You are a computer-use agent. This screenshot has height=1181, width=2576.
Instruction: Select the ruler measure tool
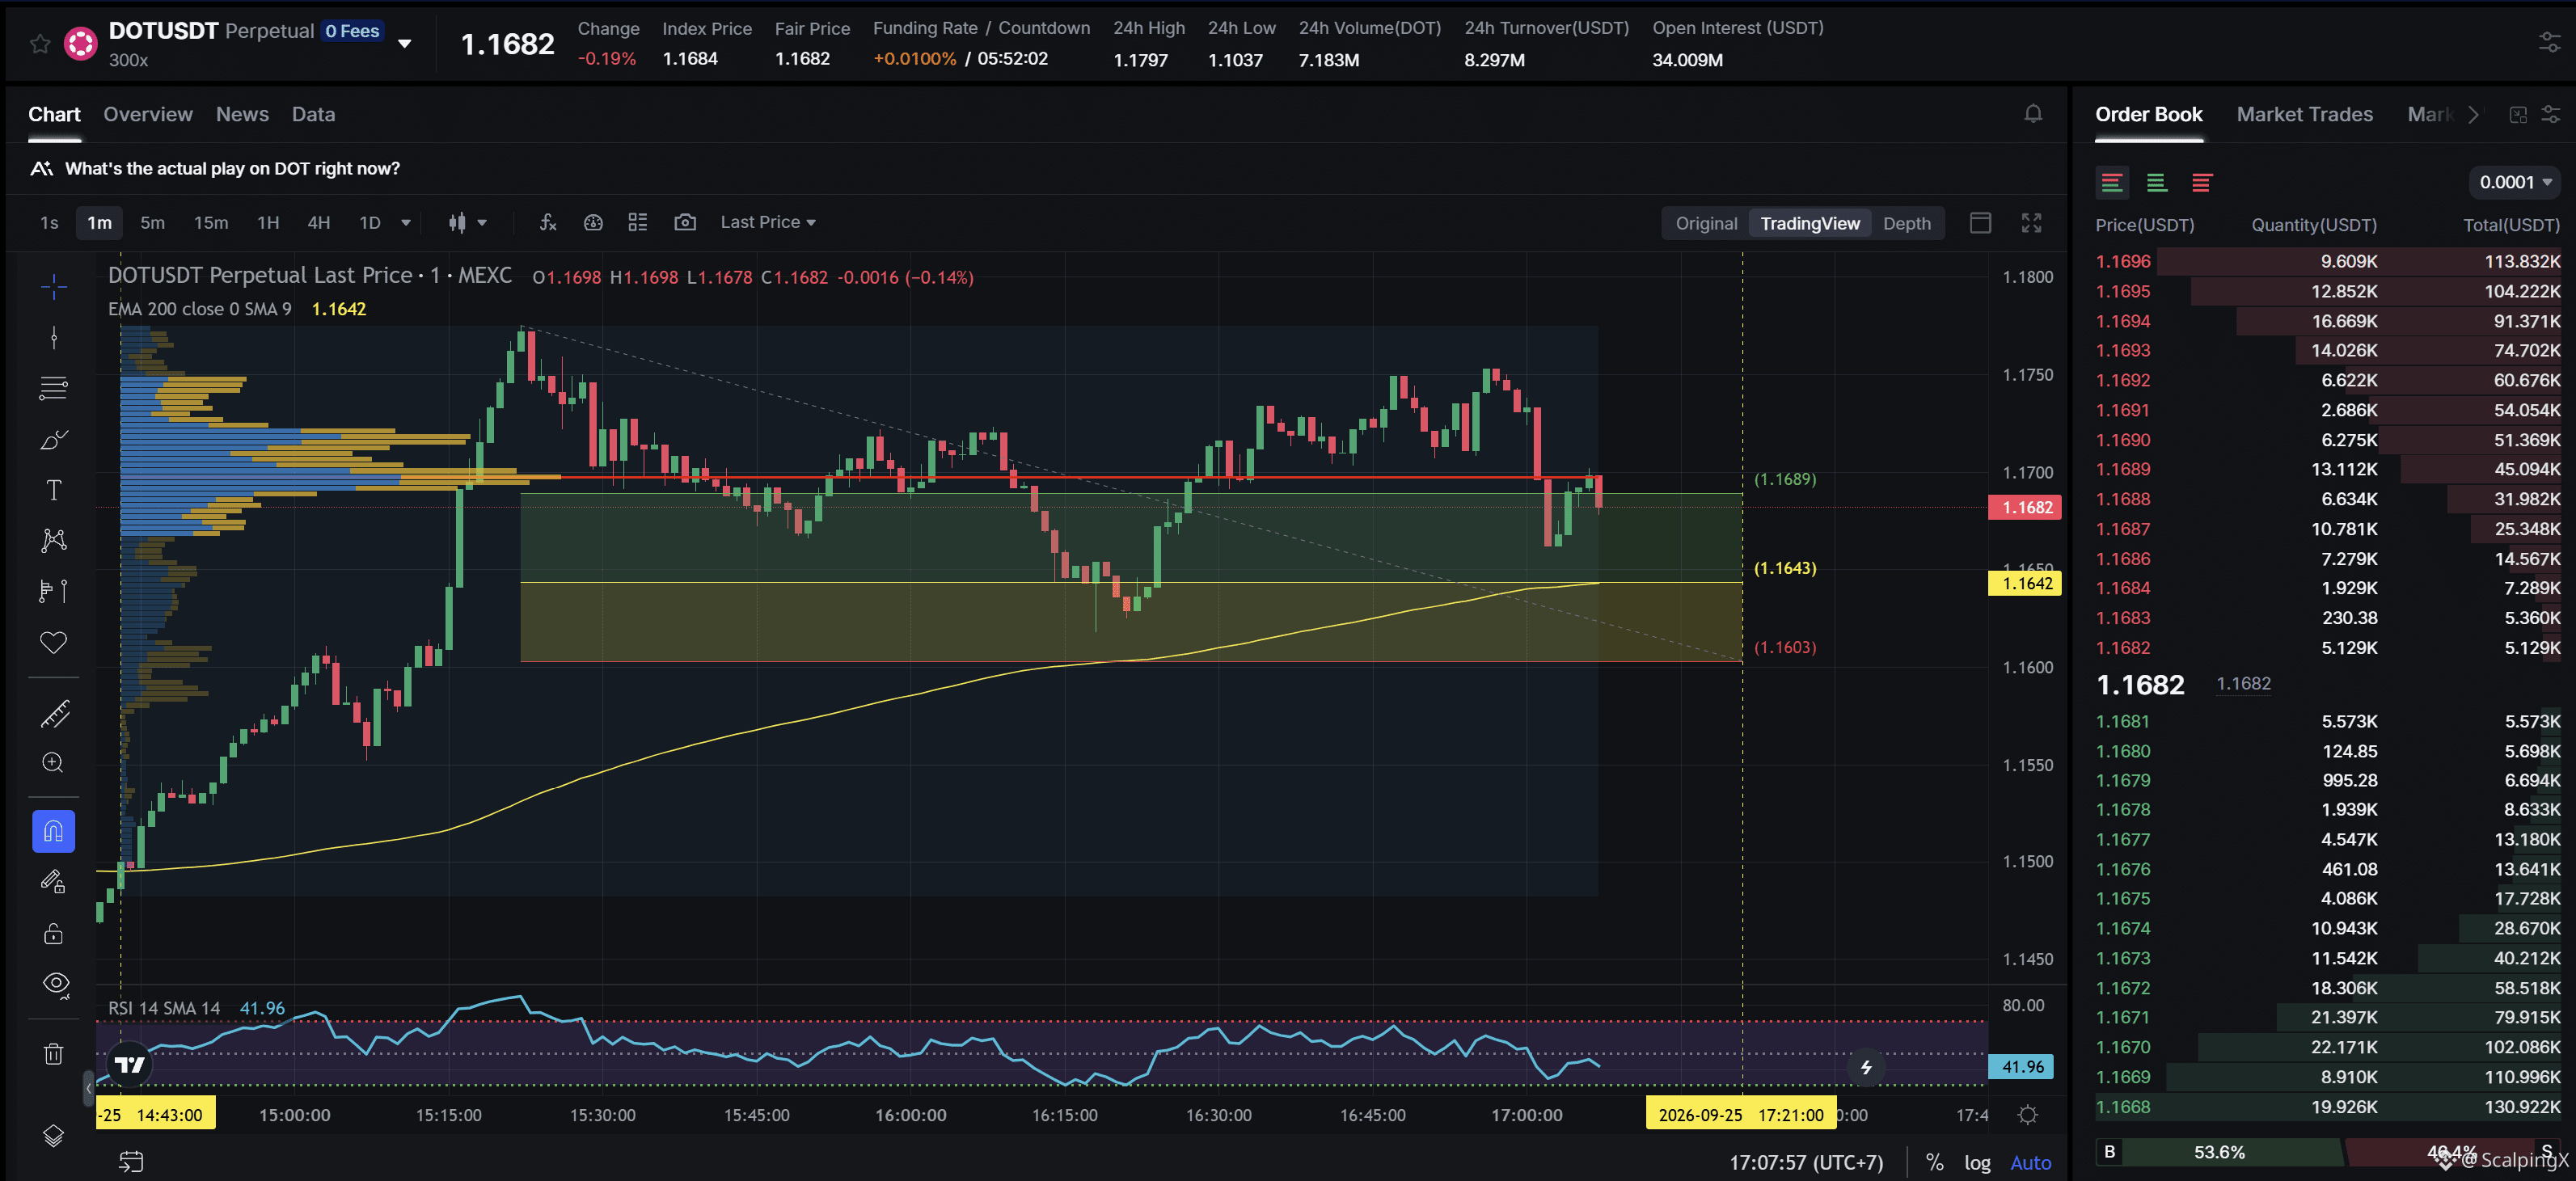point(54,713)
